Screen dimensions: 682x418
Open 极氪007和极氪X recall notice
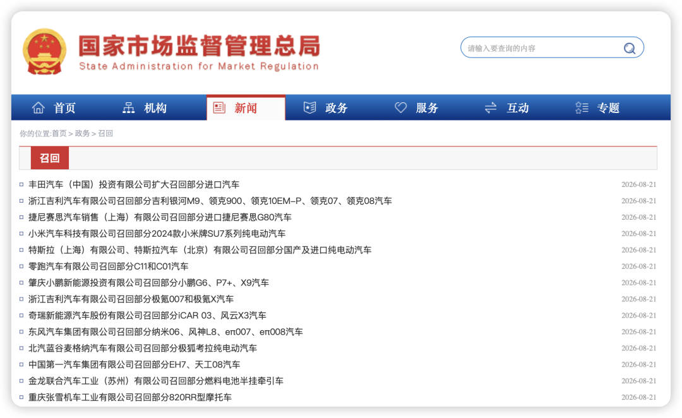click(x=131, y=299)
